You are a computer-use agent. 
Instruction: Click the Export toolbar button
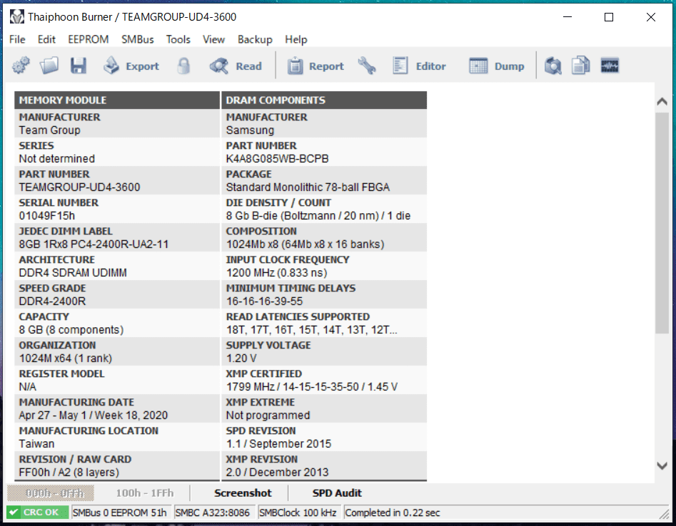click(x=131, y=66)
